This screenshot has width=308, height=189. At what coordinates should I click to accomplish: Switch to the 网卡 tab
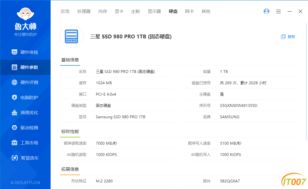coord(189,11)
